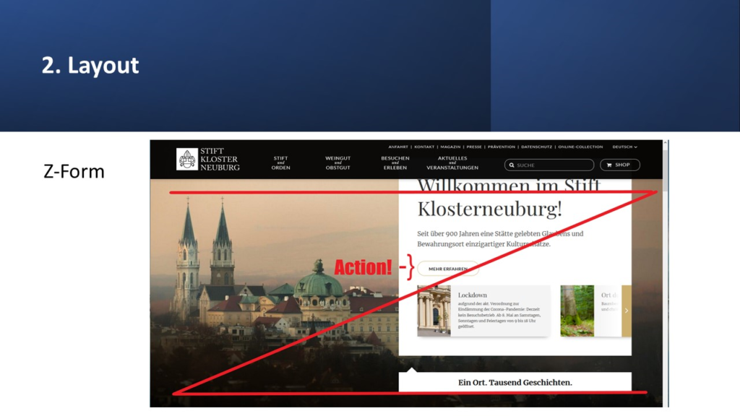Click the next arrow on the card carousel
Viewport: 740px width, 416px height.
point(626,311)
